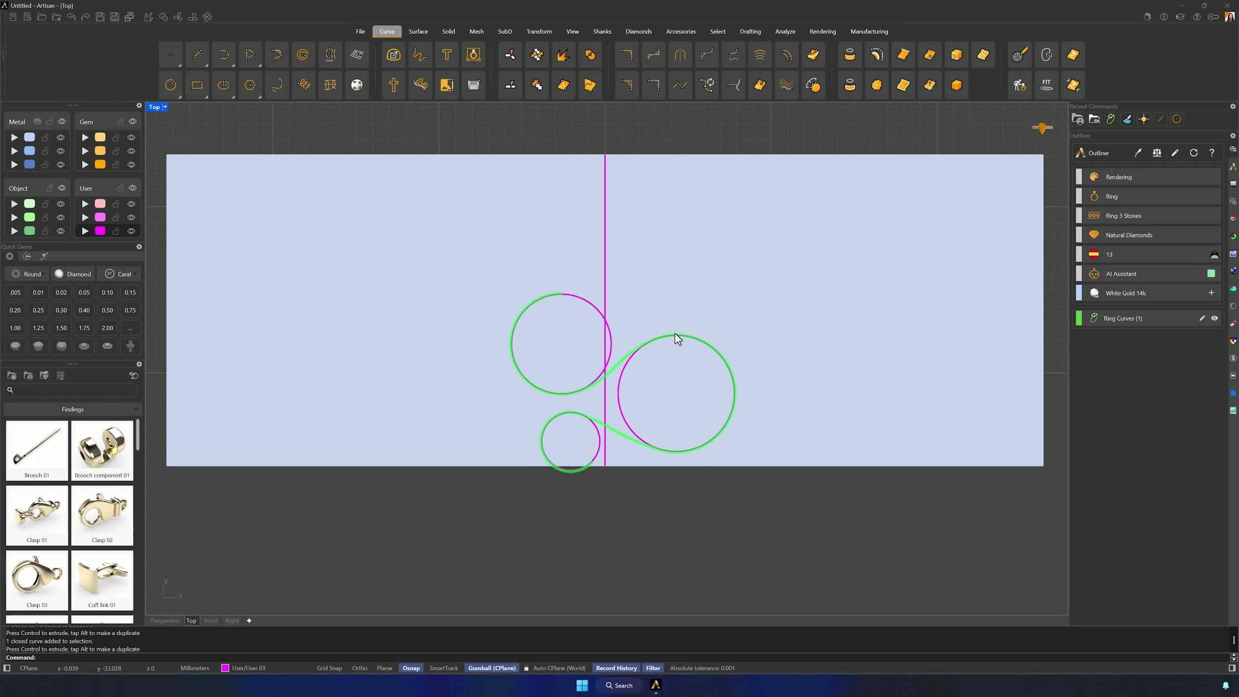Open the Round gem shape dropdown
The image size is (1239, 697).
click(x=28, y=274)
